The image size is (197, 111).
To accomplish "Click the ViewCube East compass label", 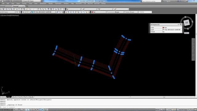I will (192, 22).
